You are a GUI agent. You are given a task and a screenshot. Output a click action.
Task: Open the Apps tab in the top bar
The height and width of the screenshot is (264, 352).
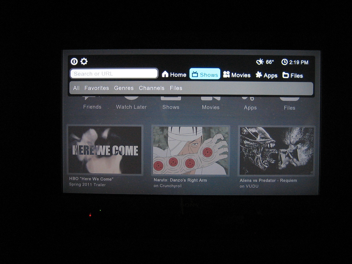tap(266, 75)
